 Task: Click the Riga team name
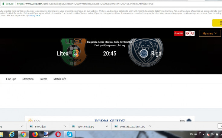point(156,54)
